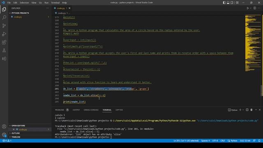The width and height of the screenshot is (263, 148).
Task: Close the code.py editor tab
Action: [x=69, y=8]
